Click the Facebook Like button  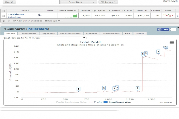point(163,29)
